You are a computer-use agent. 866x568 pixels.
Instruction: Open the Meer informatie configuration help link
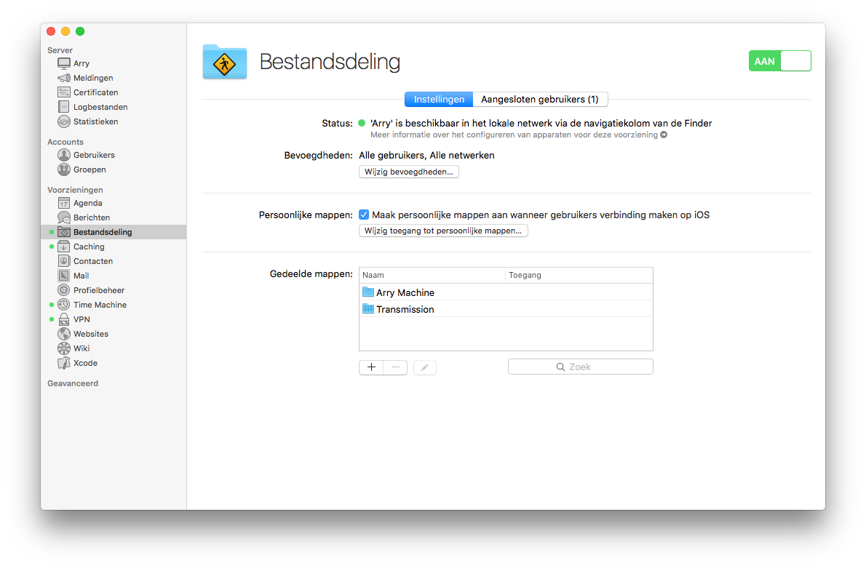click(x=518, y=135)
